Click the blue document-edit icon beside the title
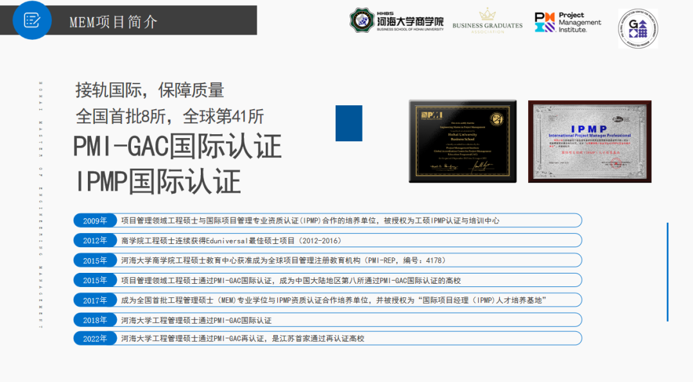 point(32,21)
